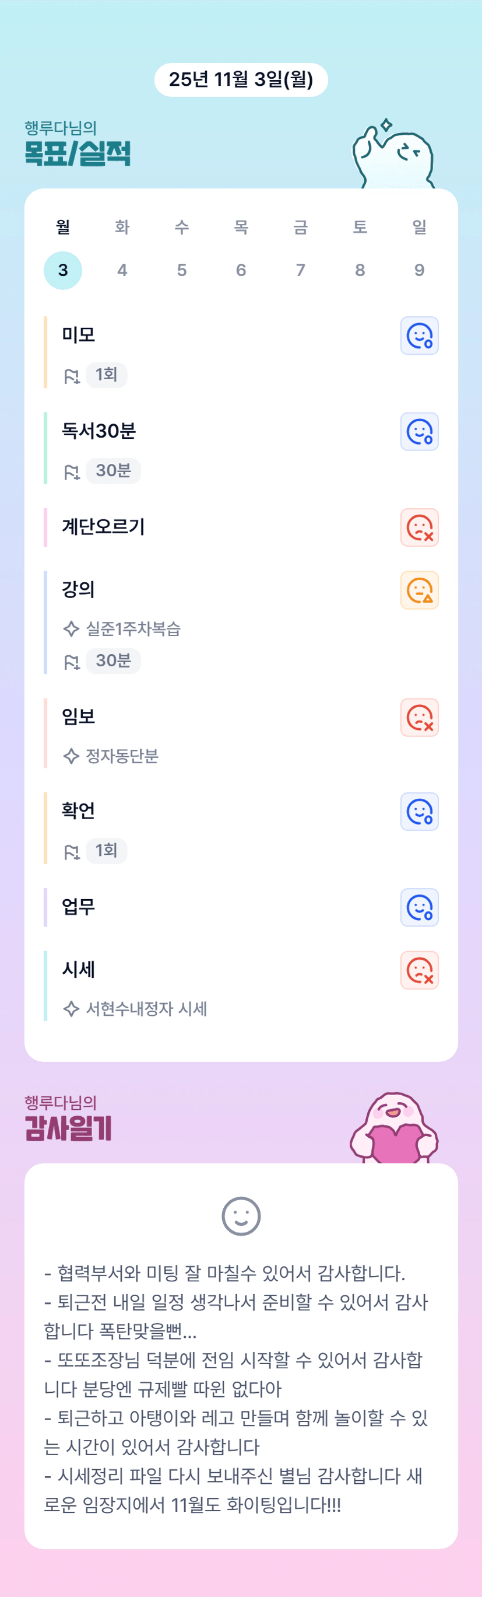The width and height of the screenshot is (482, 1597).
Task: Click the blue success face icon for 독서30분
Action: pos(420,432)
